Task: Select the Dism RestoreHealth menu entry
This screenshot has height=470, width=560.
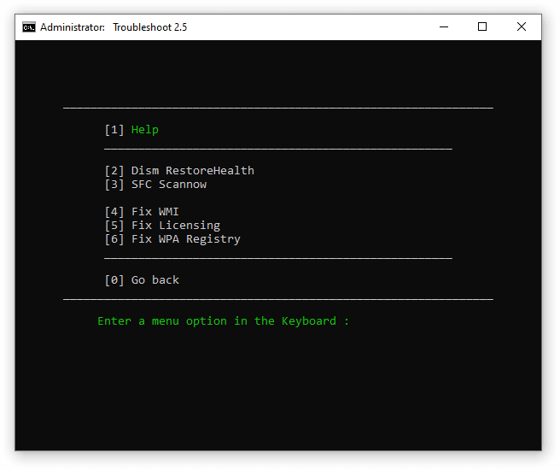Action: pyautogui.click(x=192, y=171)
